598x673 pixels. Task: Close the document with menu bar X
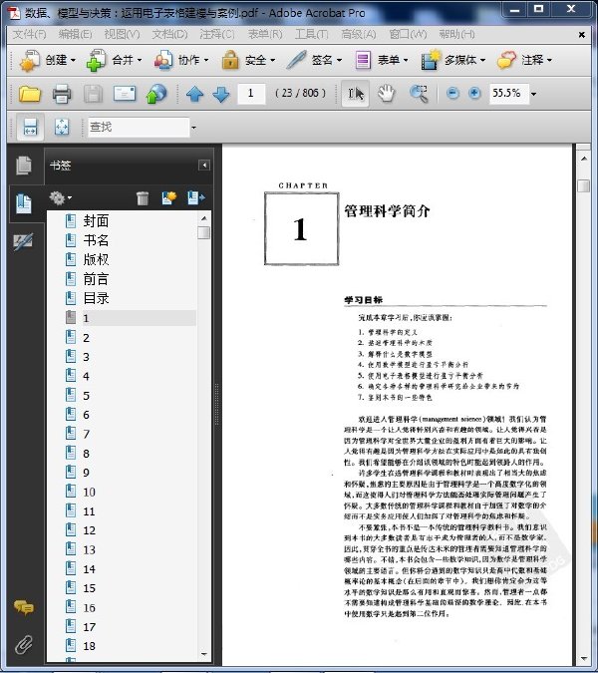coord(582,35)
